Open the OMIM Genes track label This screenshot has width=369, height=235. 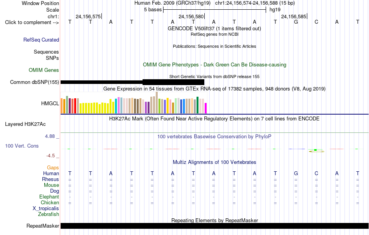tap(44, 70)
